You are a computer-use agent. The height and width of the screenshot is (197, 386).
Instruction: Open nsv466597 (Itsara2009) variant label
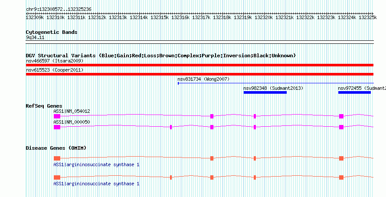(x=55, y=61)
